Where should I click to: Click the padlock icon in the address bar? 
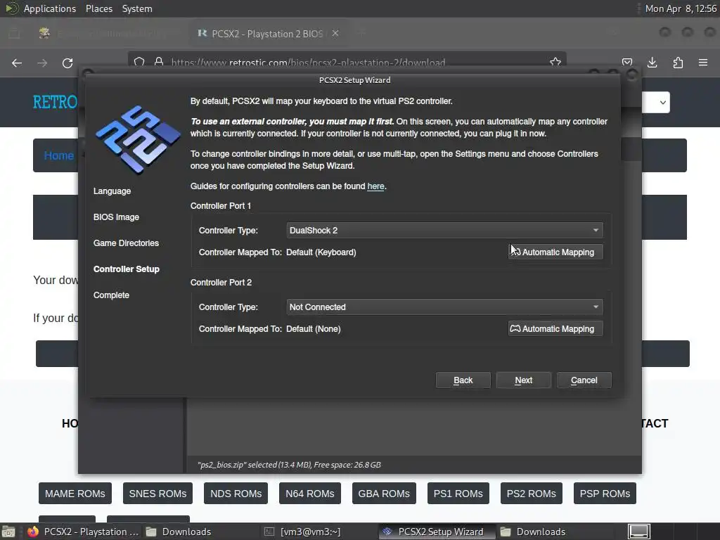pos(159,62)
